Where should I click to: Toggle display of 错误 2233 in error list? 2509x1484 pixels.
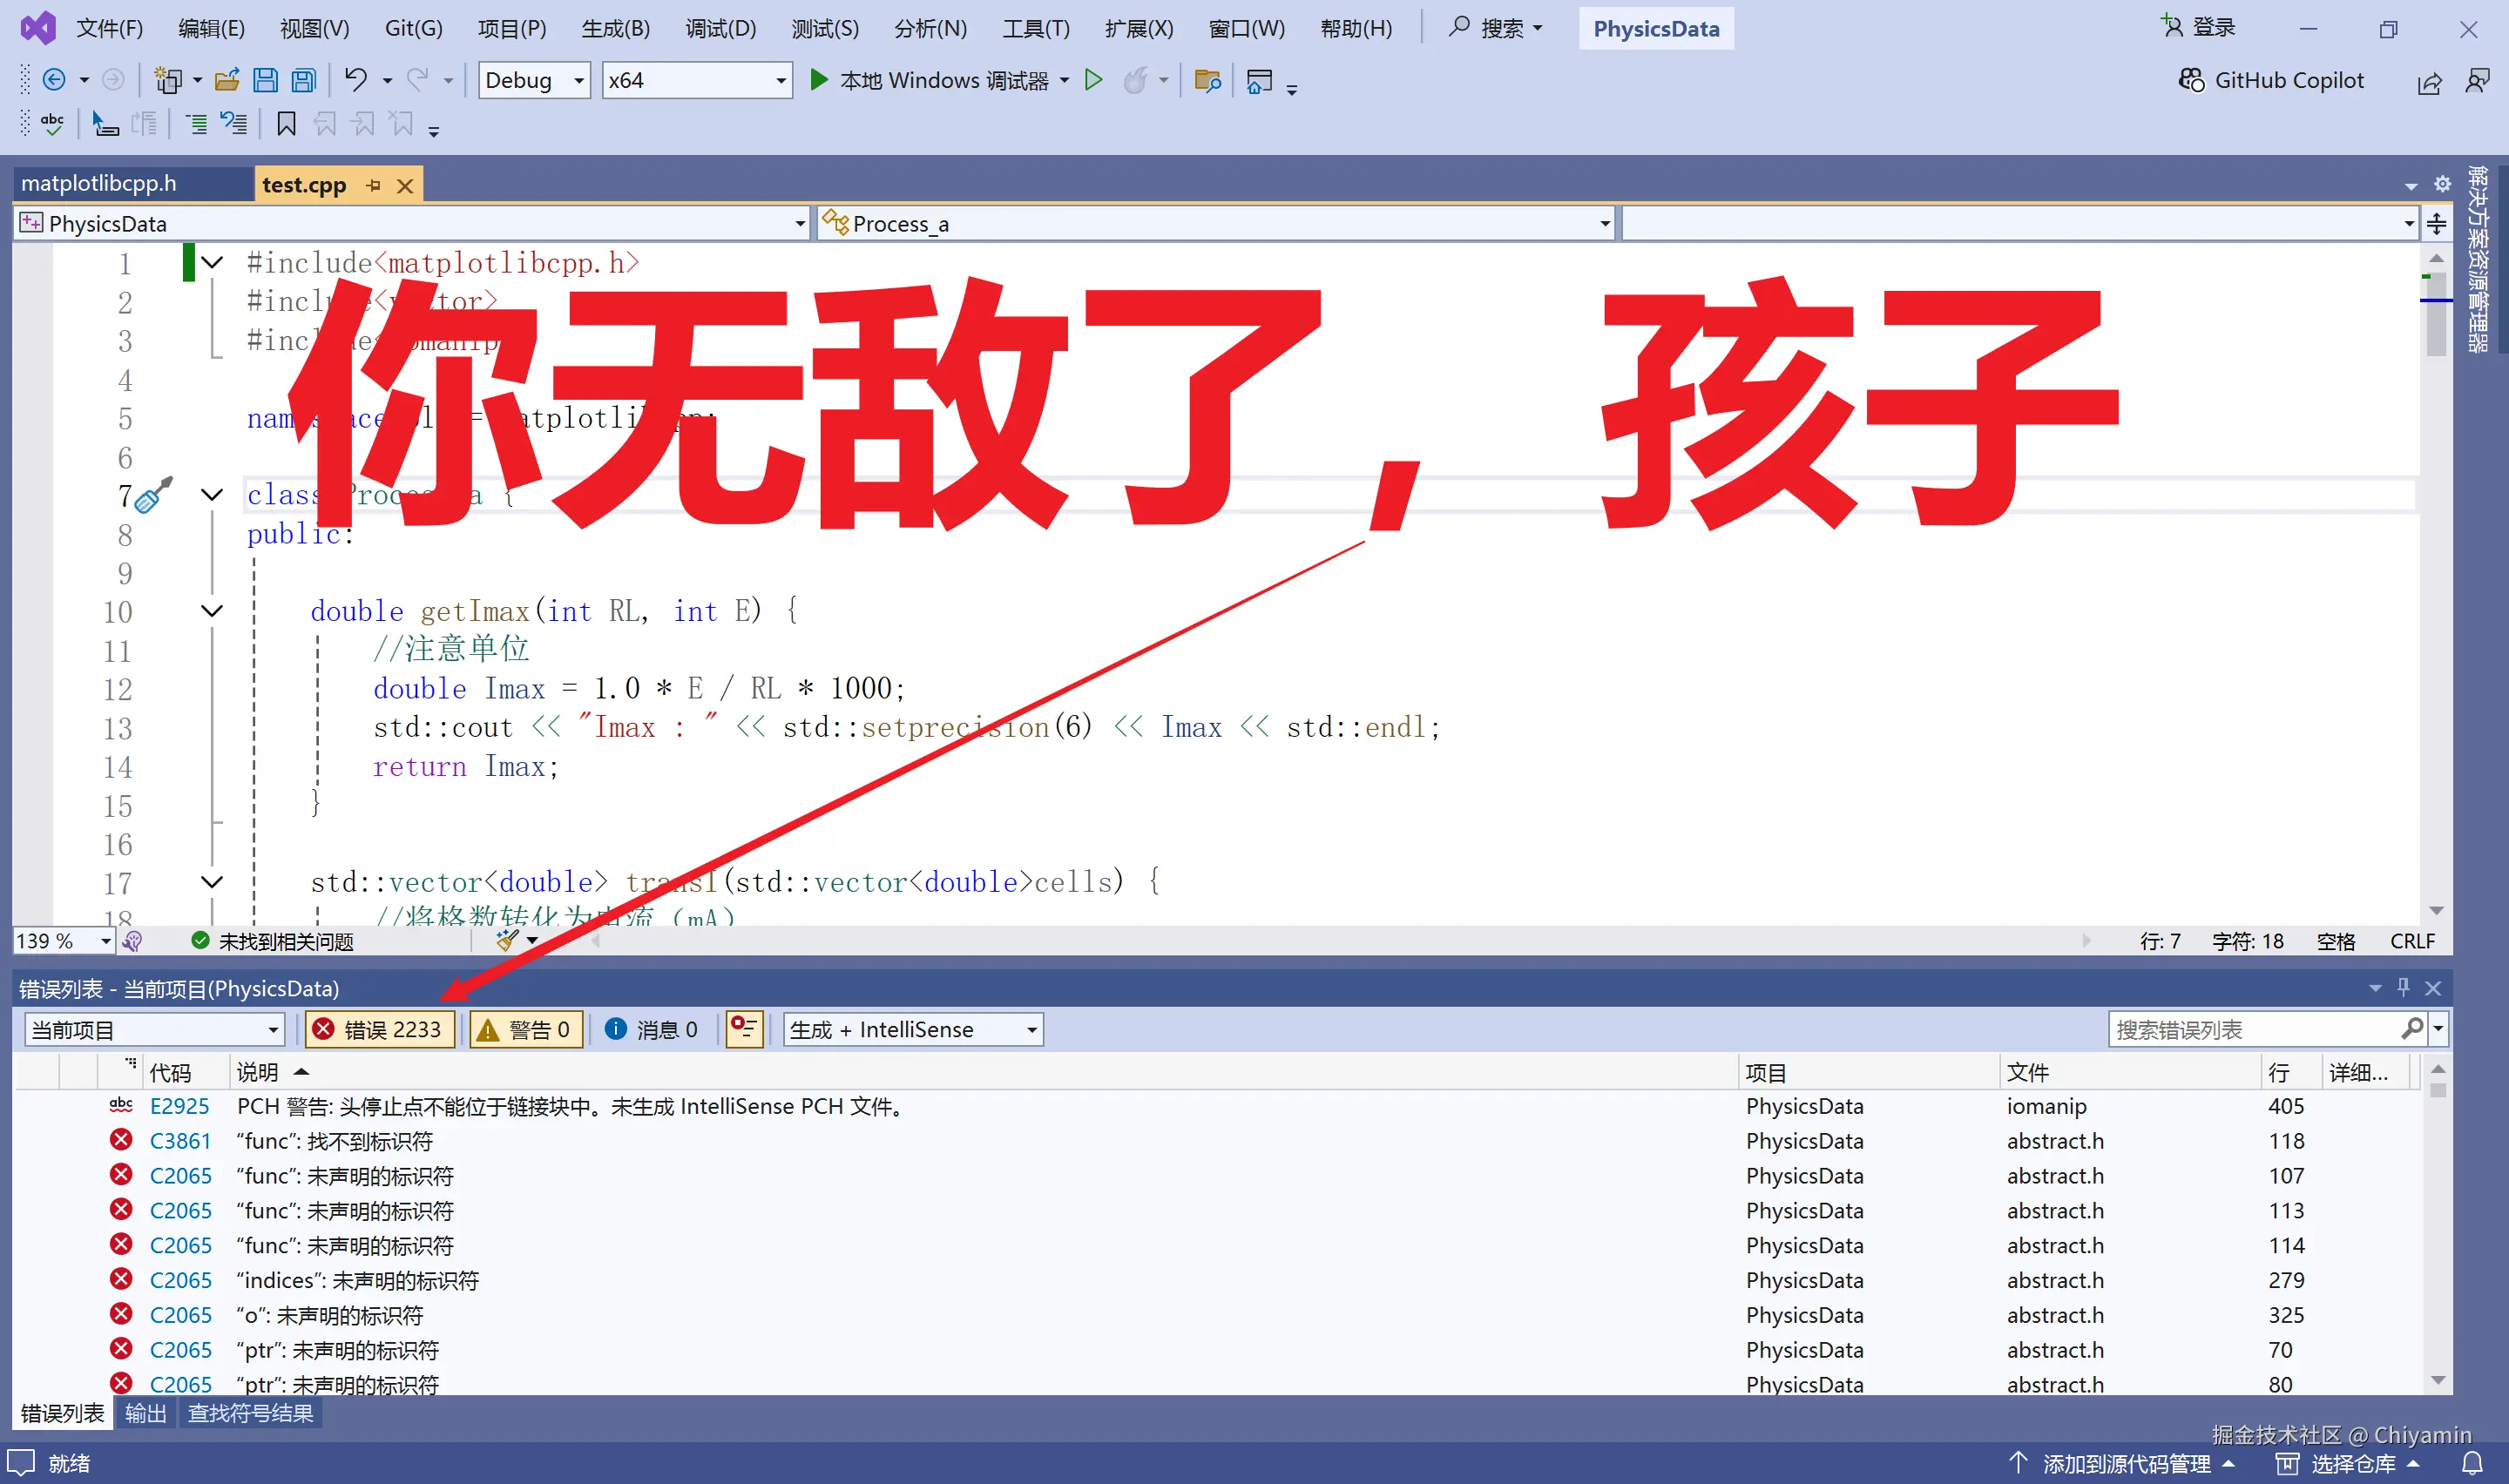(x=379, y=1029)
